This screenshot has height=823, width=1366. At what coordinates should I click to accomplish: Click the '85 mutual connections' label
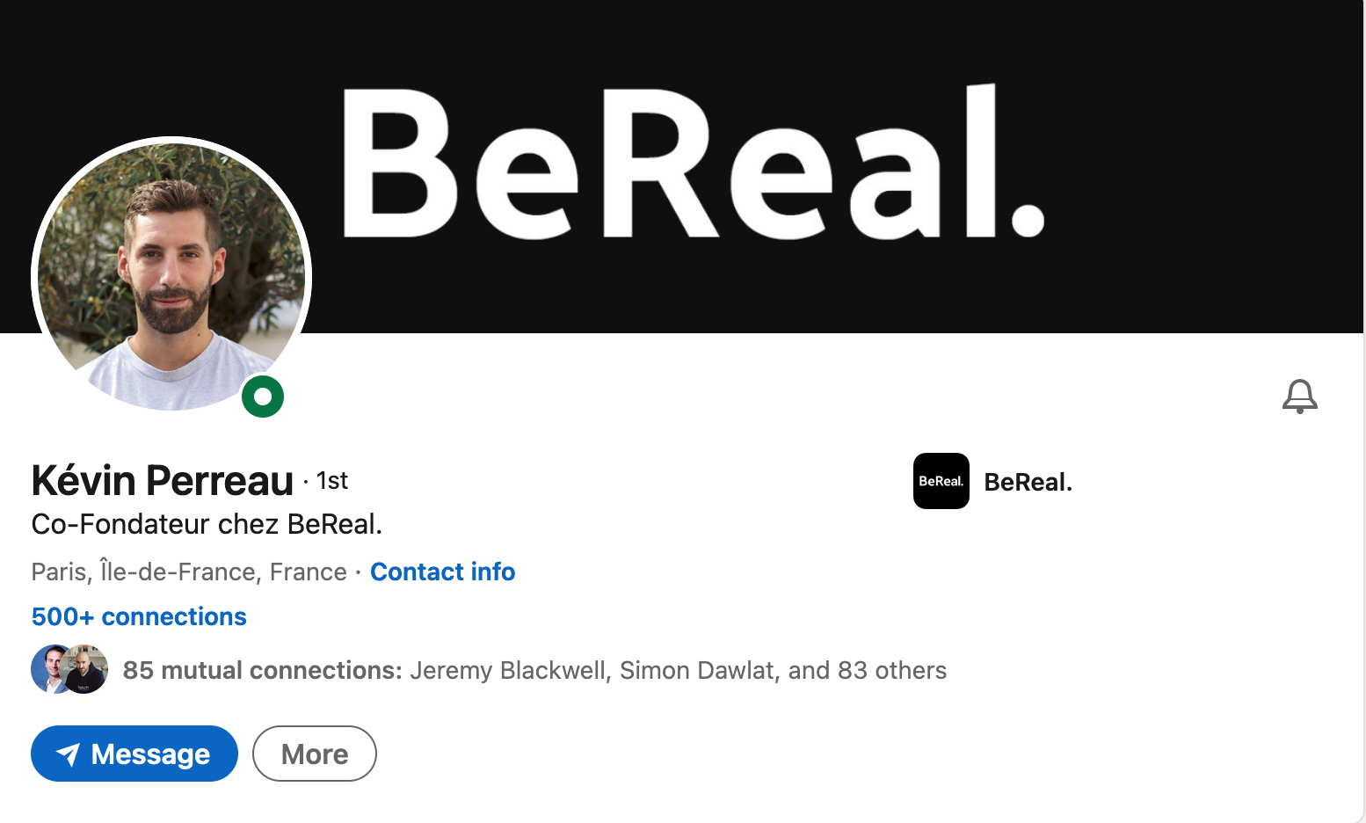(262, 670)
